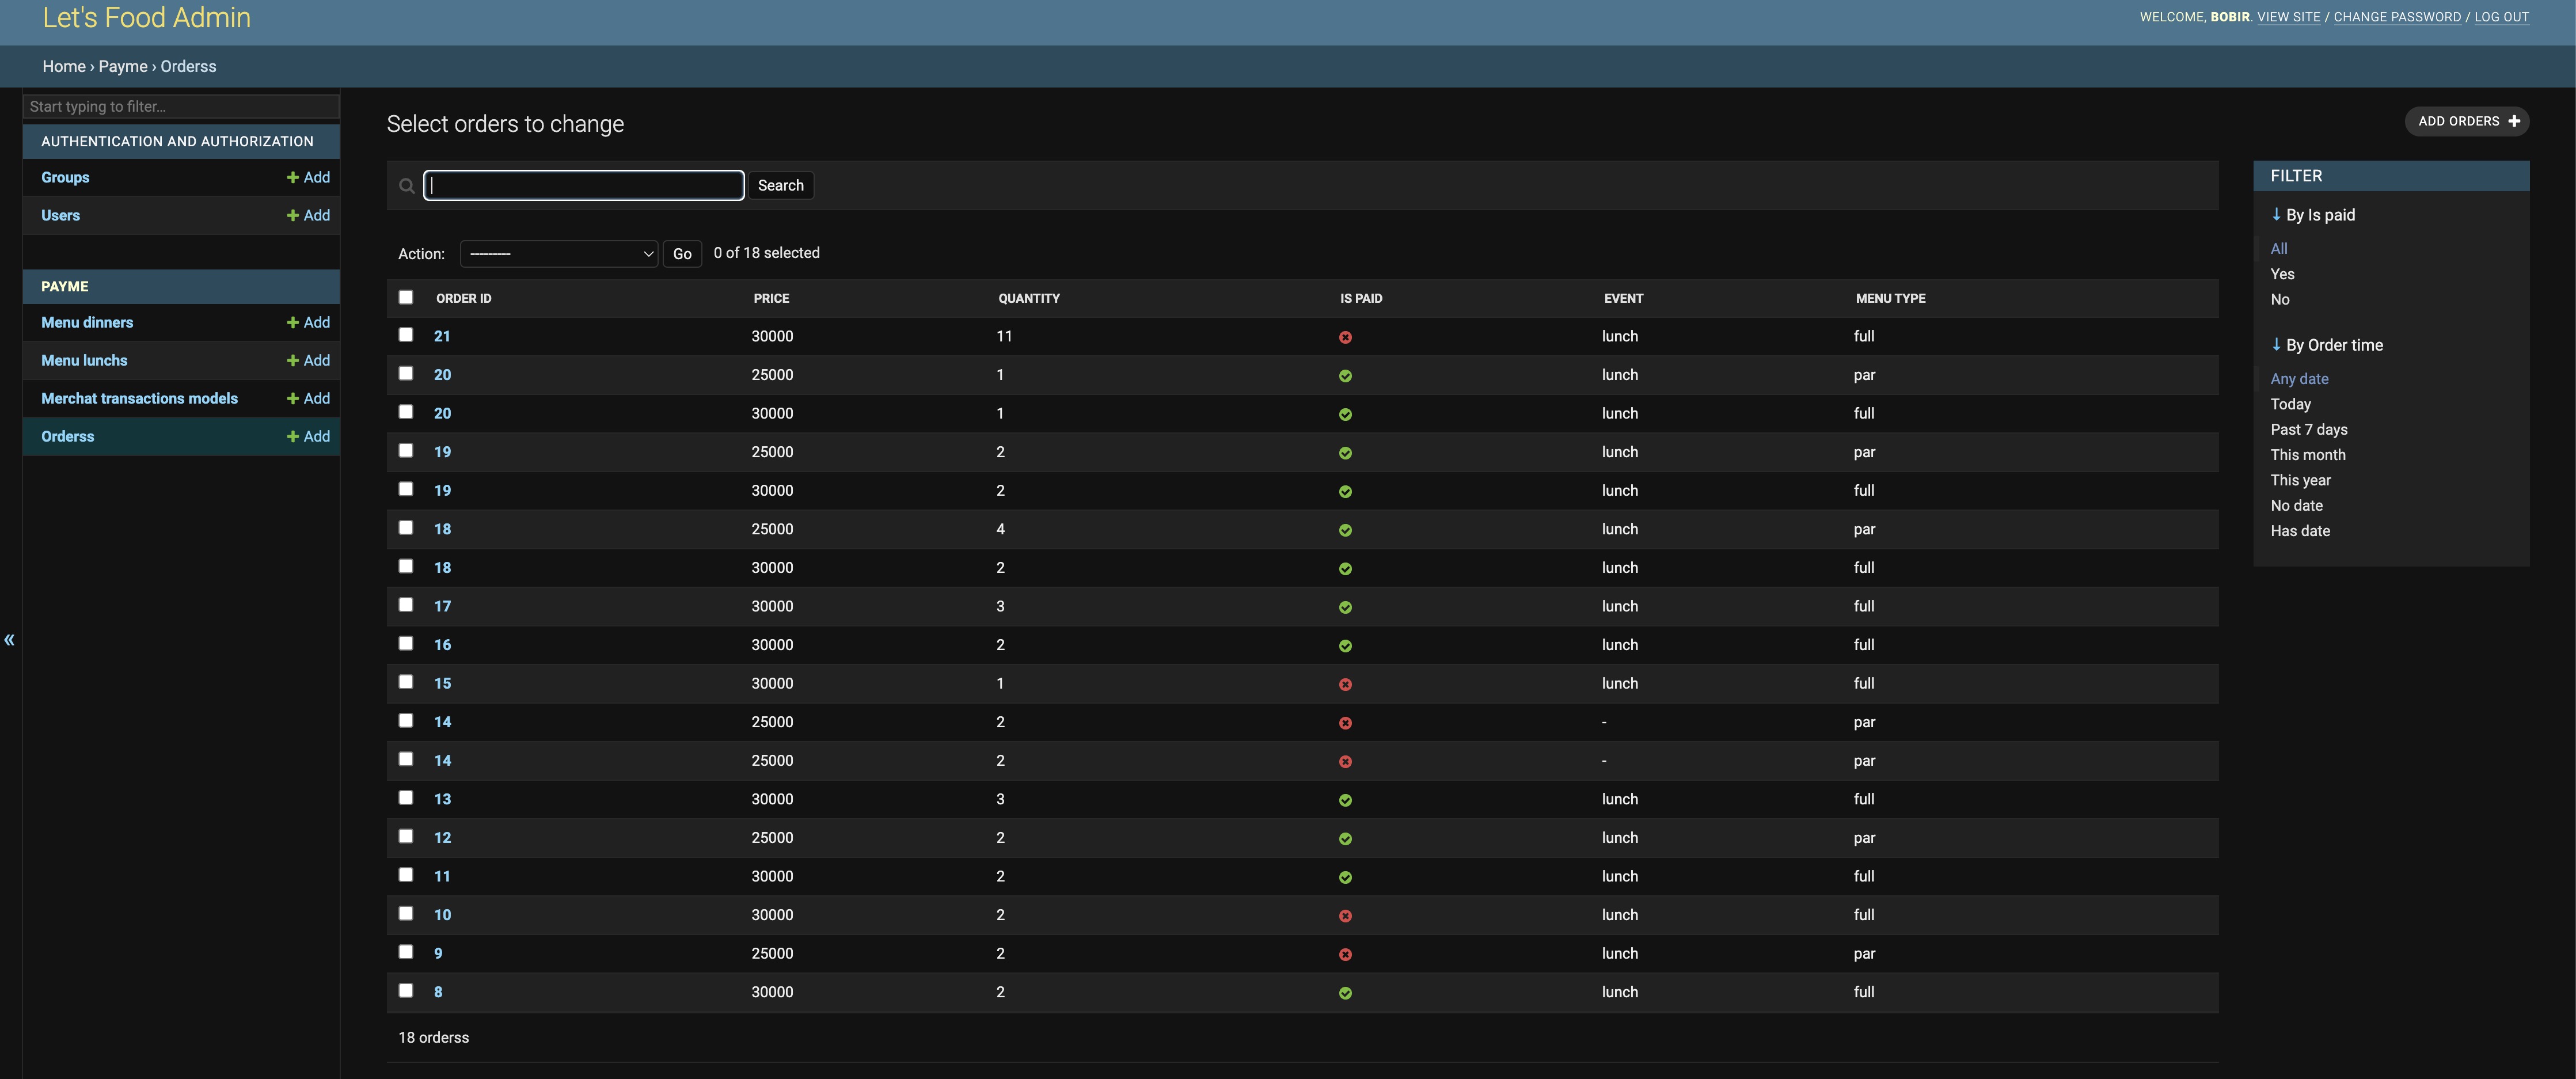This screenshot has height=1079, width=2576.
Task: Sort the table by Price column header
Action: point(771,298)
